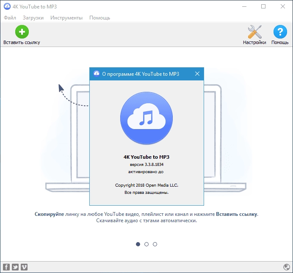Open the Facebook icon in status bar
293x273 pixels.
pos(6,267)
